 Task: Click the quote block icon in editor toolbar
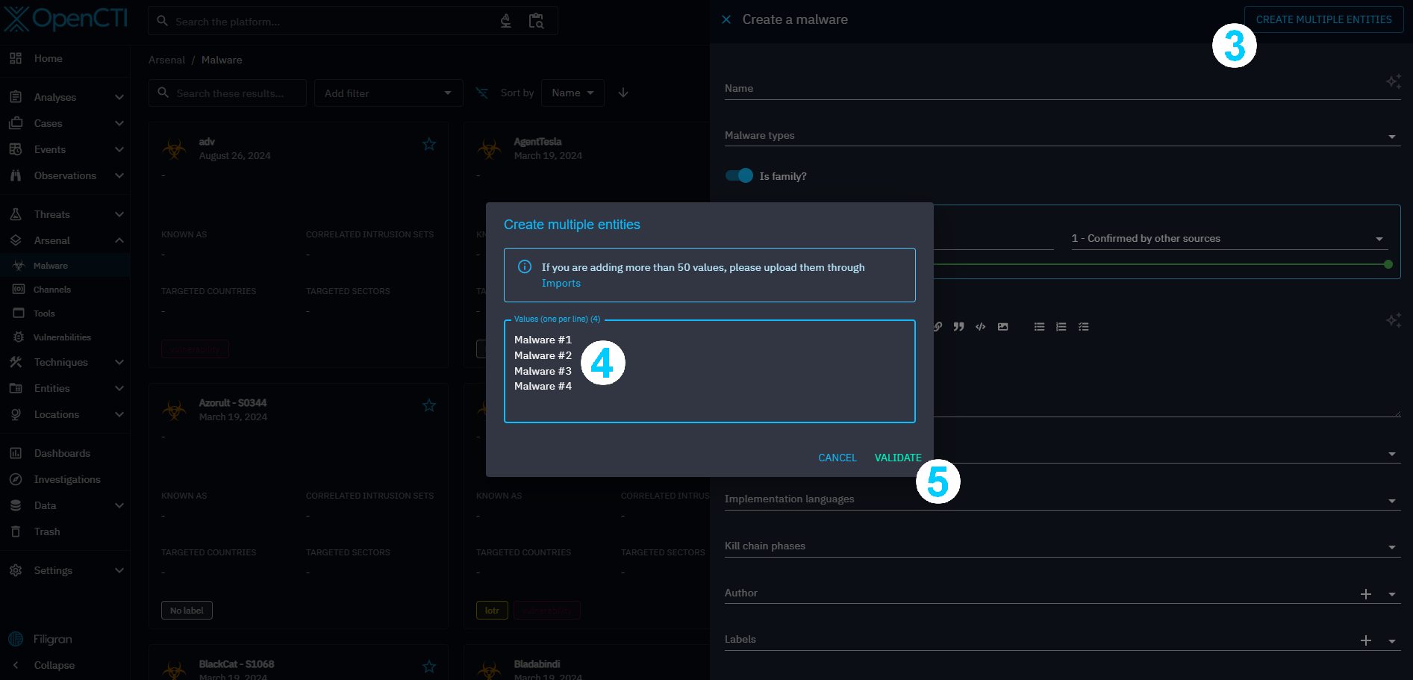pyautogui.click(x=958, y=327)
